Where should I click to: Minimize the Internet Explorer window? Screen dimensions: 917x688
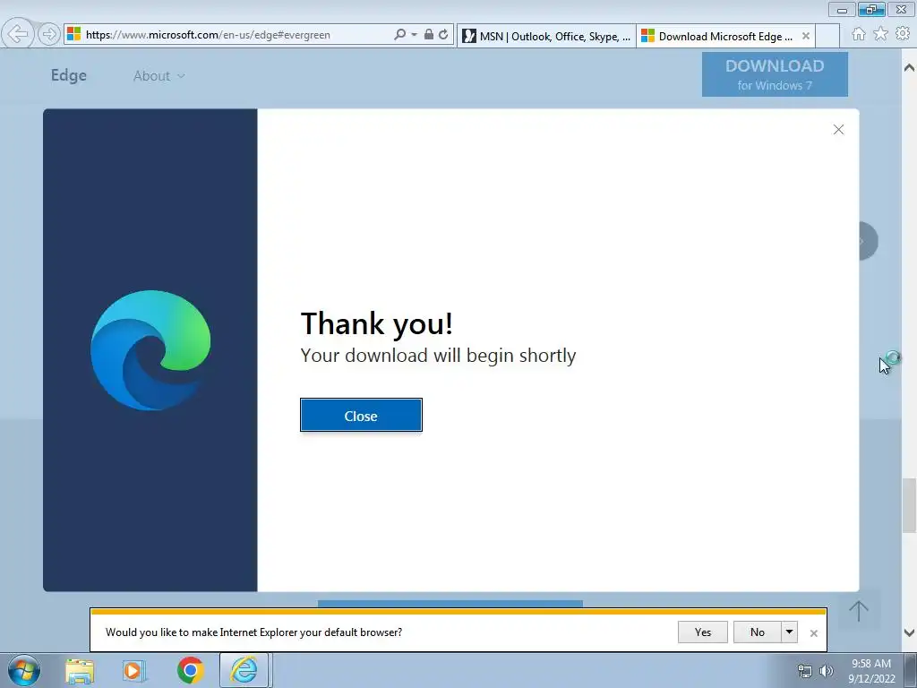pos(842,10)
